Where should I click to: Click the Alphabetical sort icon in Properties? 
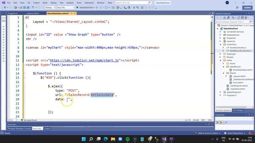(221, 123)
